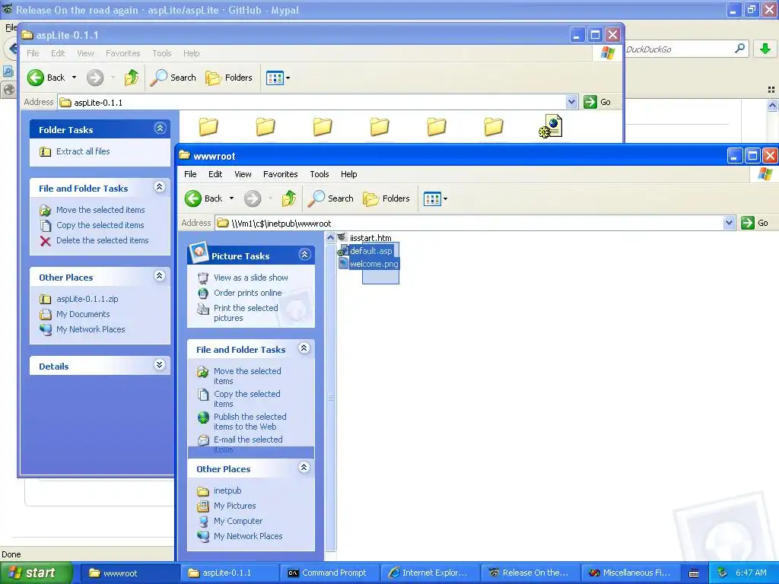The width and height of the screenshot is (779, 584).
Task: Click the browser download arrow icon
Action: point(765,49)
